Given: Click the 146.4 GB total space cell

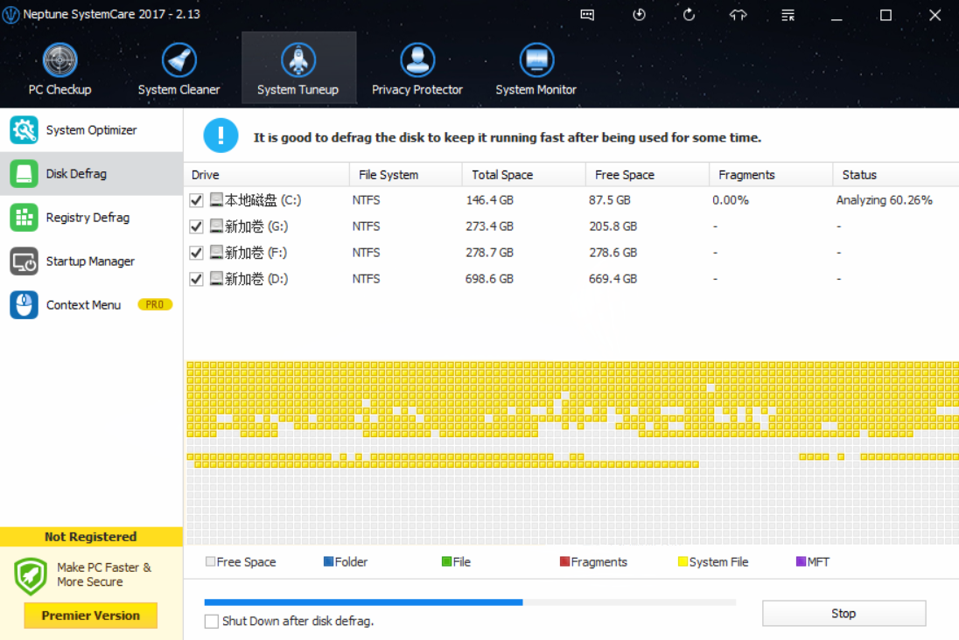Looking at the screenshot, I should click(489, 200).
